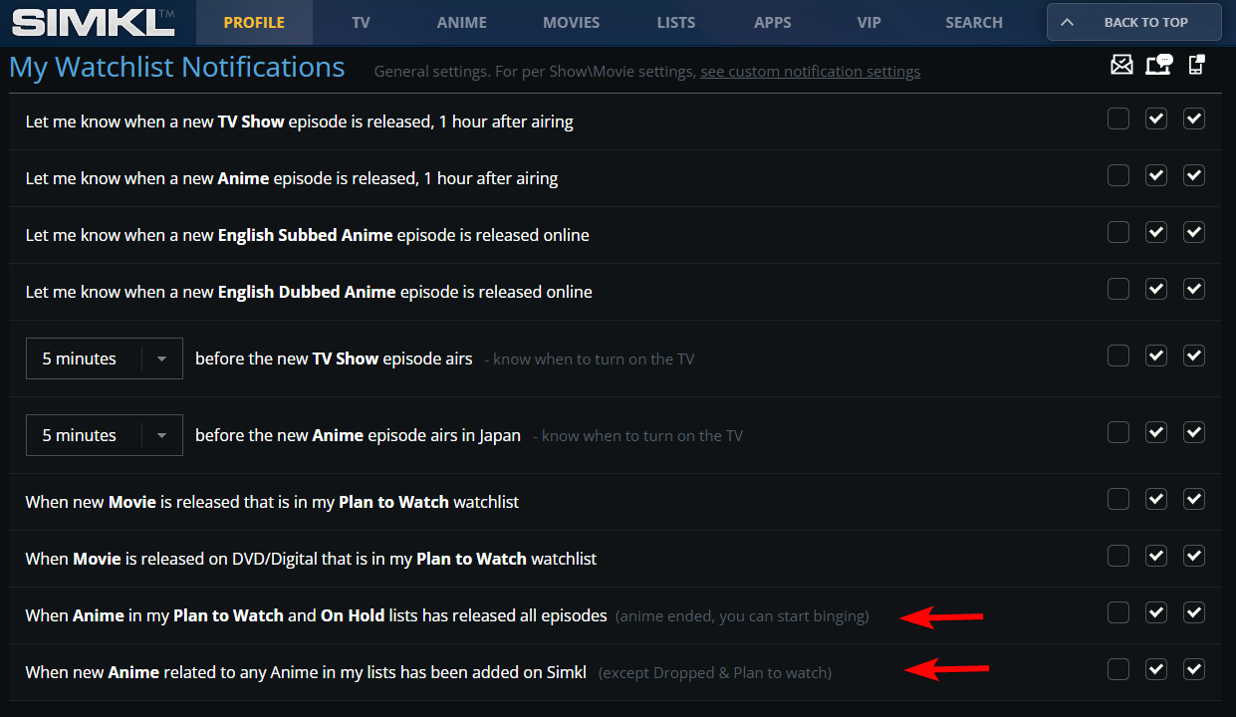1236x717 pixels.
Task: Uncheck mobile alert for Anime released all episodes
Action: click(1194, 613)
